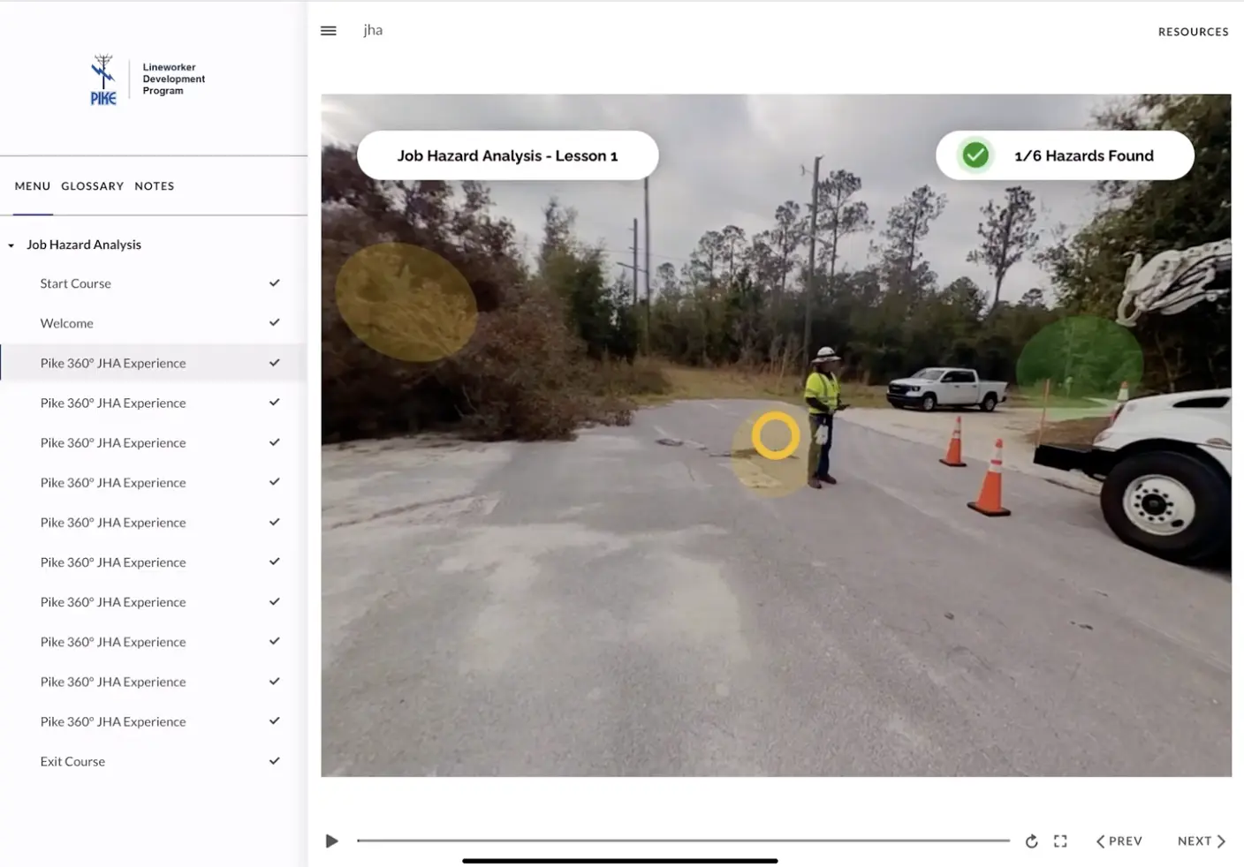1244x867 pixels.
Task: Click the checkmark next to Welcome lesson
Action: [x=274, y=322]
